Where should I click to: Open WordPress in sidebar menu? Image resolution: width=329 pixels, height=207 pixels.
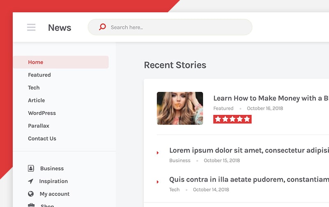click(x=42, y=113)
